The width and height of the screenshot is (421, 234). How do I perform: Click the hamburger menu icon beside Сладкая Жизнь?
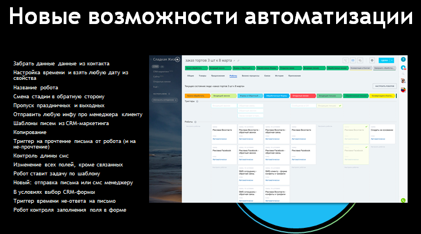pos(151,59)
